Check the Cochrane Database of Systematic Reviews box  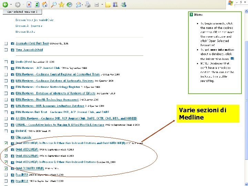[x=6, y=81]
